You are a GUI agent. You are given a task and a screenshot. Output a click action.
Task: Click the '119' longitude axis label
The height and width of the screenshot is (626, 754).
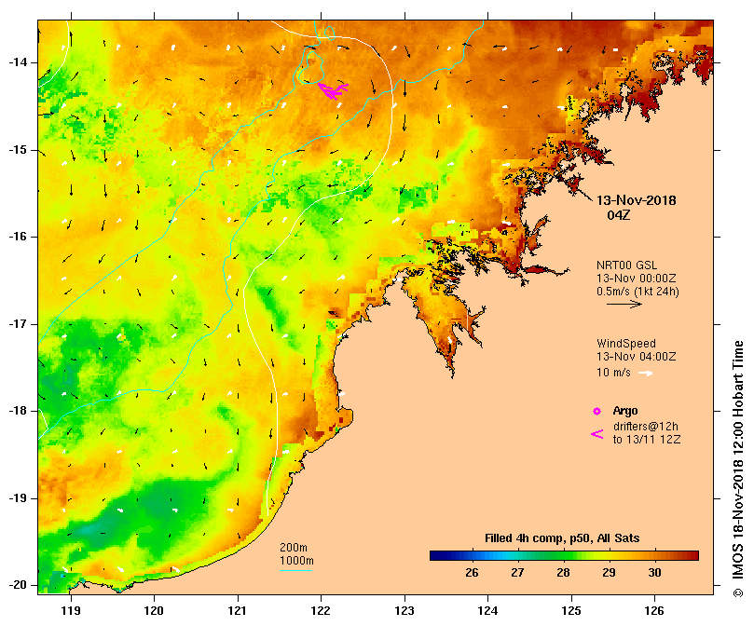71,611
